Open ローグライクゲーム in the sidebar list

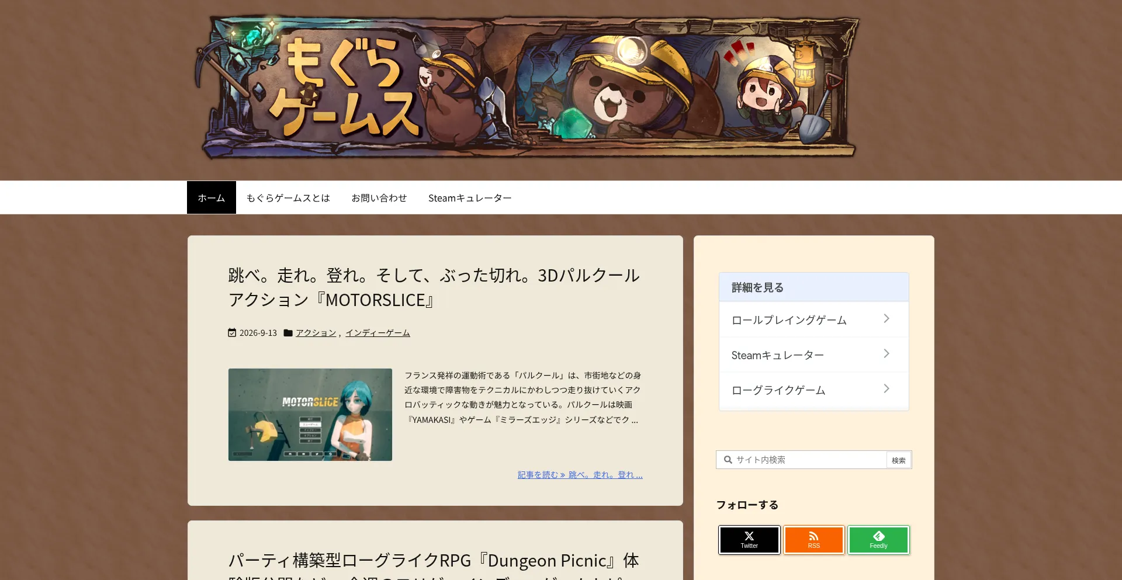click(x=814, y=390)
